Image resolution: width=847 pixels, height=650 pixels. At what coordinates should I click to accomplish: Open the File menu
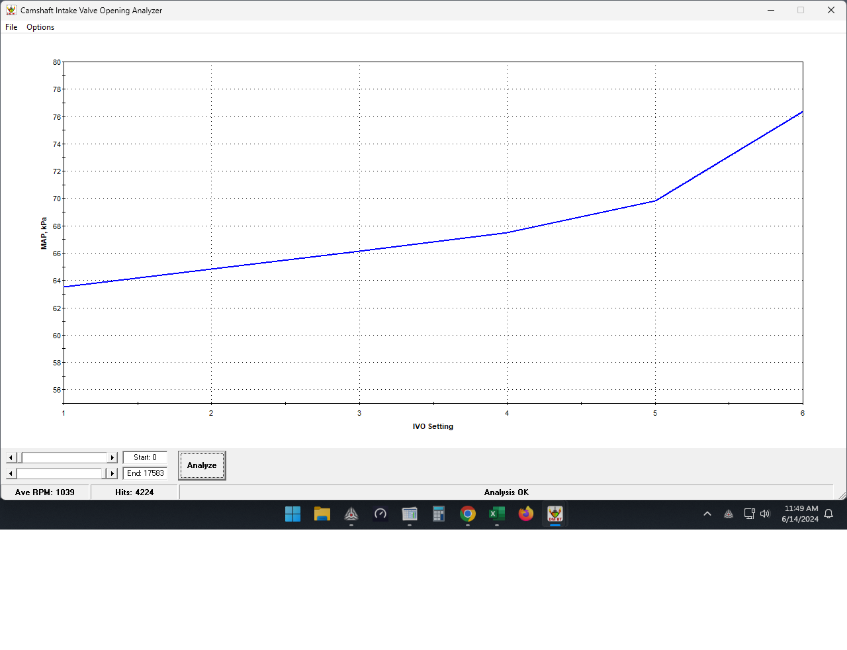point(11,27)
